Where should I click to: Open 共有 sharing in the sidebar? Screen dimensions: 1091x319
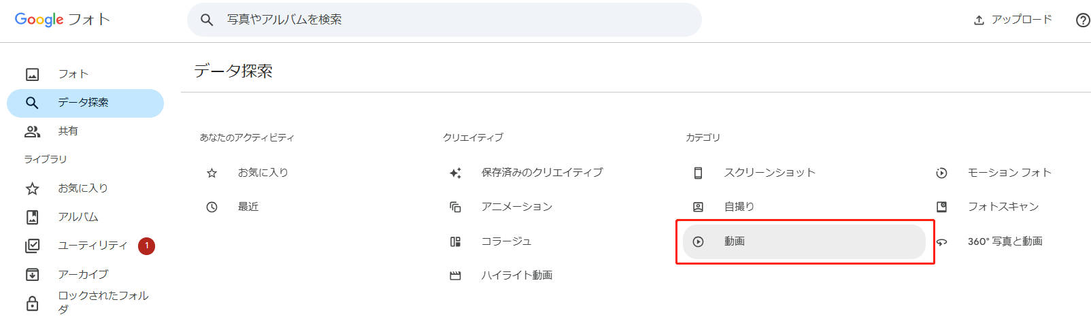(68, 131)
